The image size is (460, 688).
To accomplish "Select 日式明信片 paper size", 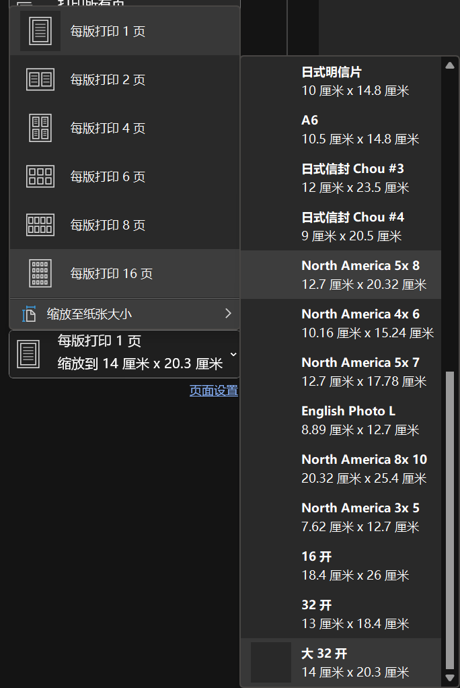I will click(355, 81).
